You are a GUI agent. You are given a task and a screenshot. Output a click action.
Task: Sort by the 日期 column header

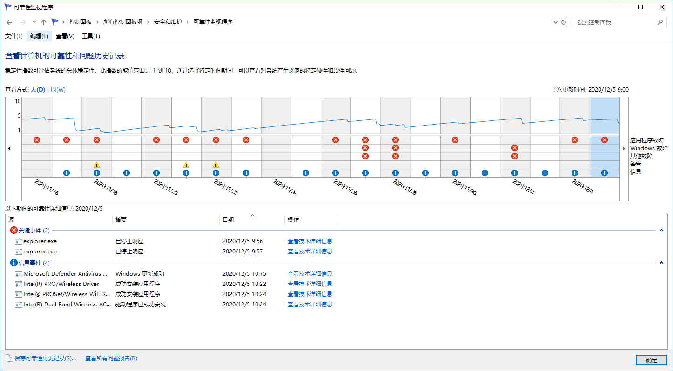coord(252,220)
